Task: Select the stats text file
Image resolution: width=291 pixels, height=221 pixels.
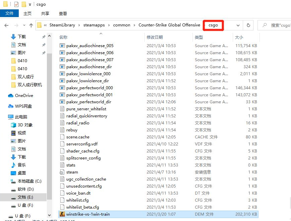Action: [71, 165]
